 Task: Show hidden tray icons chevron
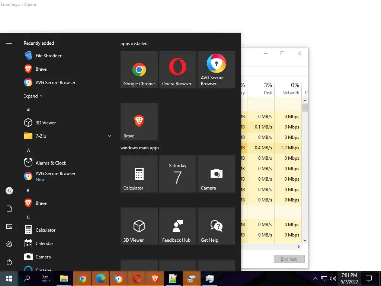315,279
